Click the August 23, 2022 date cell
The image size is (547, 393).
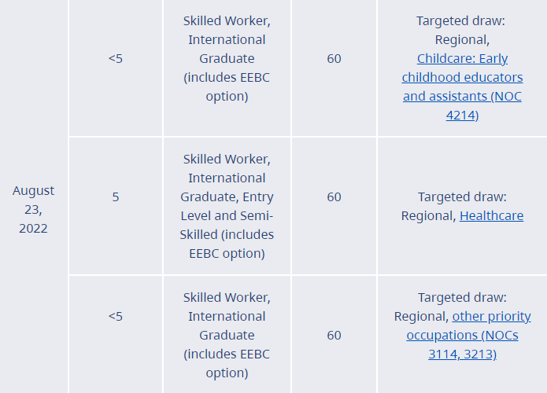coord(34,209)
